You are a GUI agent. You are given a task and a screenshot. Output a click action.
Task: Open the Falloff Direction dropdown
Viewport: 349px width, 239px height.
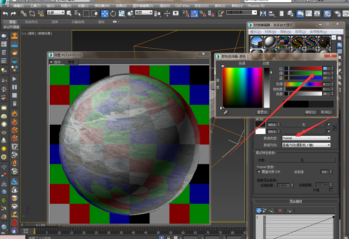click(306, 145)
